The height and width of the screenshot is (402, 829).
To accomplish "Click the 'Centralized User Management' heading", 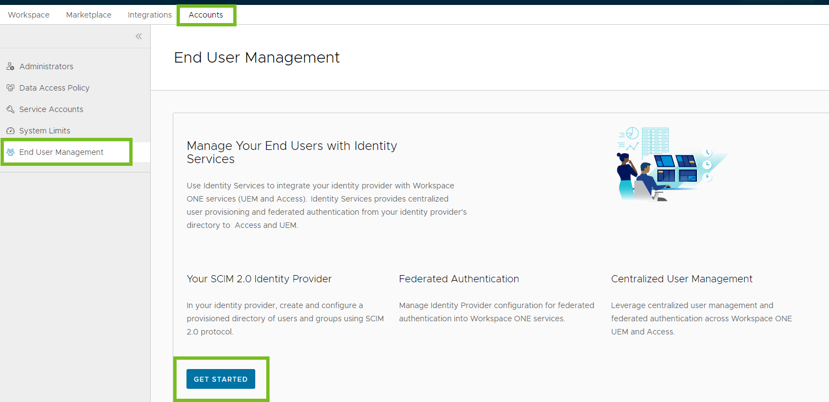I will [682, 279].
